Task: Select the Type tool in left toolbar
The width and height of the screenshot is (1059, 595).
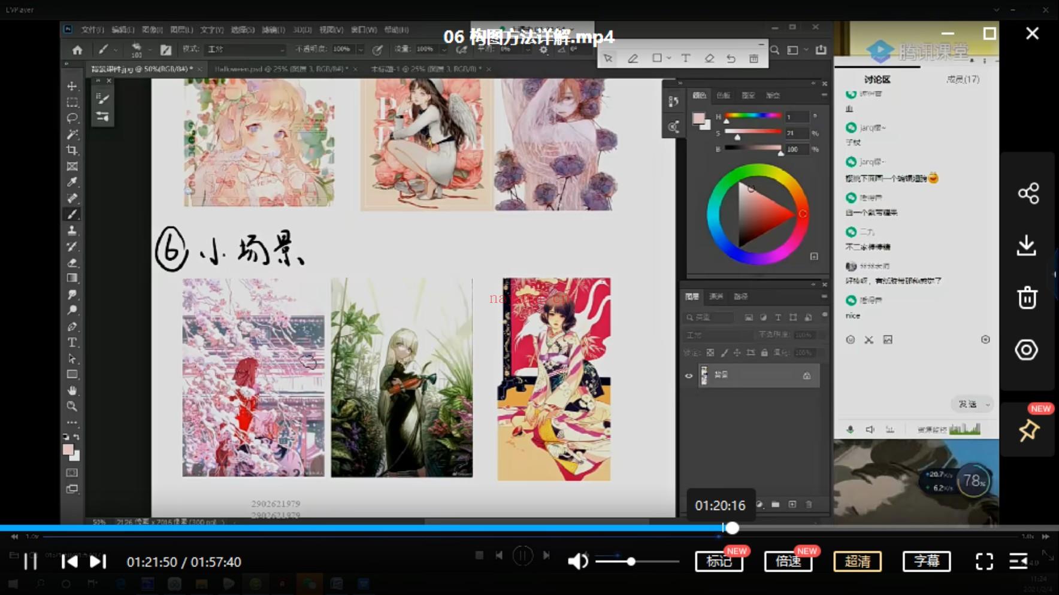Action: [x=72, y=342]
